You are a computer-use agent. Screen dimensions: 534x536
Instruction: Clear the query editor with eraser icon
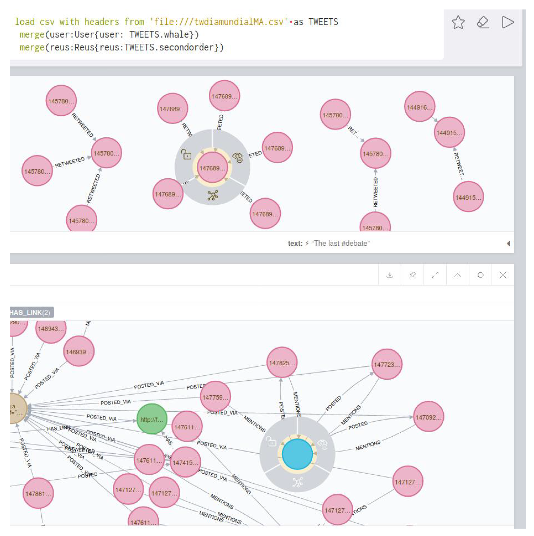(x=483, y=22)
